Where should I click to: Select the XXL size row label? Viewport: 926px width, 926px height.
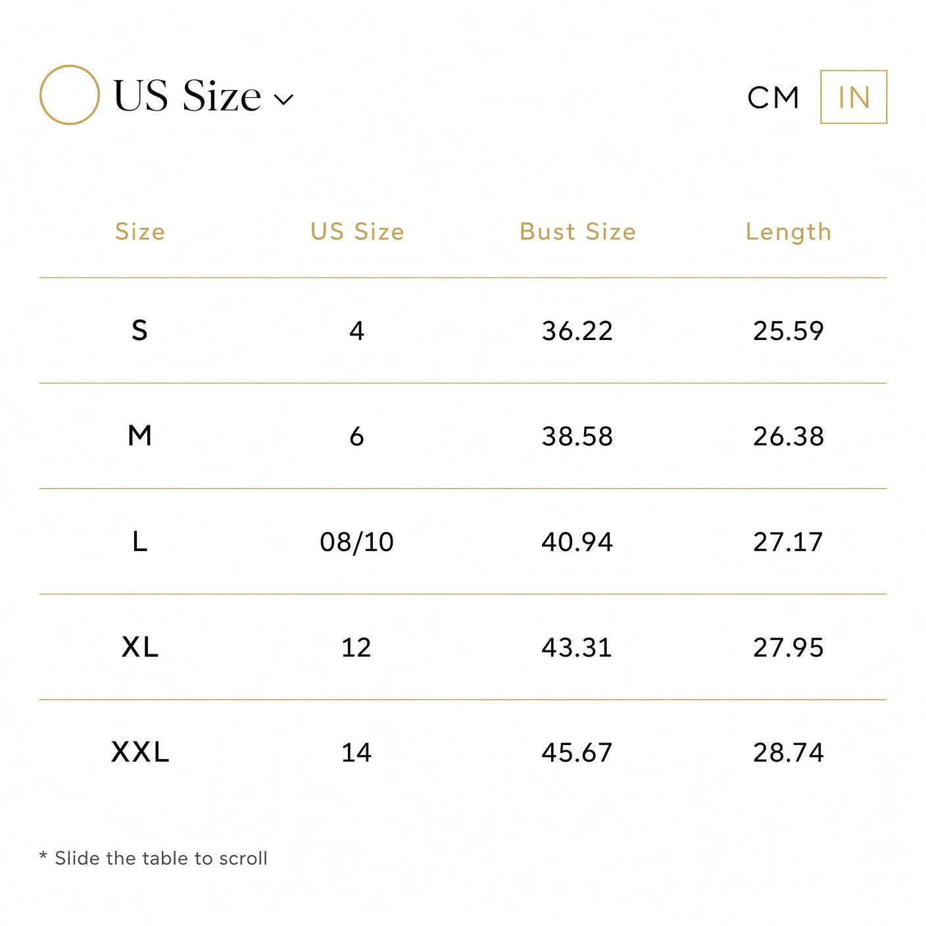140,752
